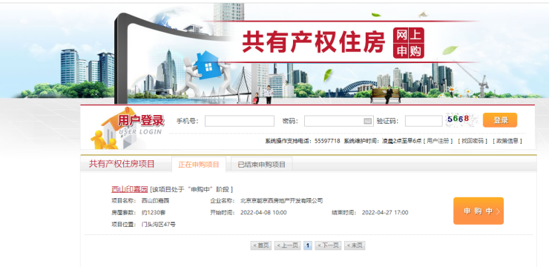The width and height of the screenshot is (549, 267).
Task: Click the 共有产权住房 banner title
Action: point(314,42)
